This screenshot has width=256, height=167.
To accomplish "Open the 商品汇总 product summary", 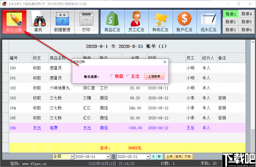I will 112,21.
